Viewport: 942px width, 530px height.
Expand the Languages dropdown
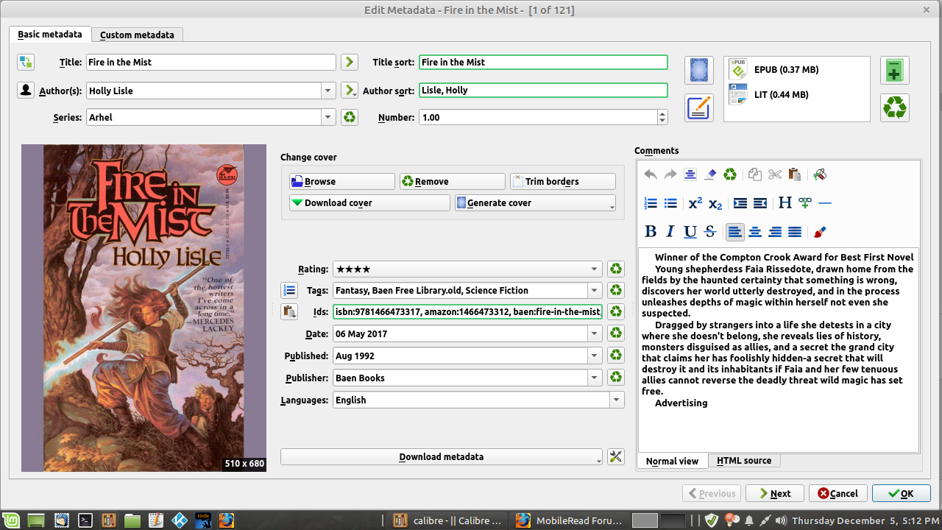click(x=616, y=400)
